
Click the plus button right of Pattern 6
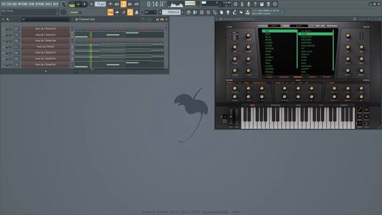coord(183,12)
